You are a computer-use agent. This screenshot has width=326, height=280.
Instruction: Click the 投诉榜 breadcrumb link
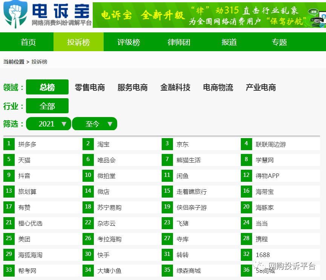(x=39, y=62)
